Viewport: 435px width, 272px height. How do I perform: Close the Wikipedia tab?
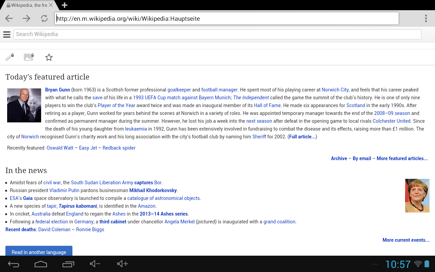coord(51,5)
